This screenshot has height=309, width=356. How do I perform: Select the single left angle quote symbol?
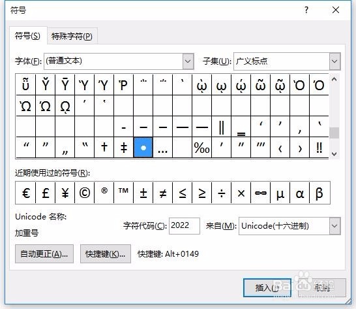280,148
